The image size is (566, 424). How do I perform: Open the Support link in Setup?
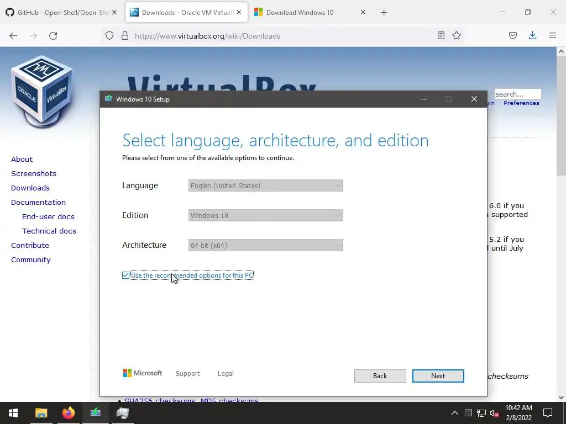tap(188, 374)
